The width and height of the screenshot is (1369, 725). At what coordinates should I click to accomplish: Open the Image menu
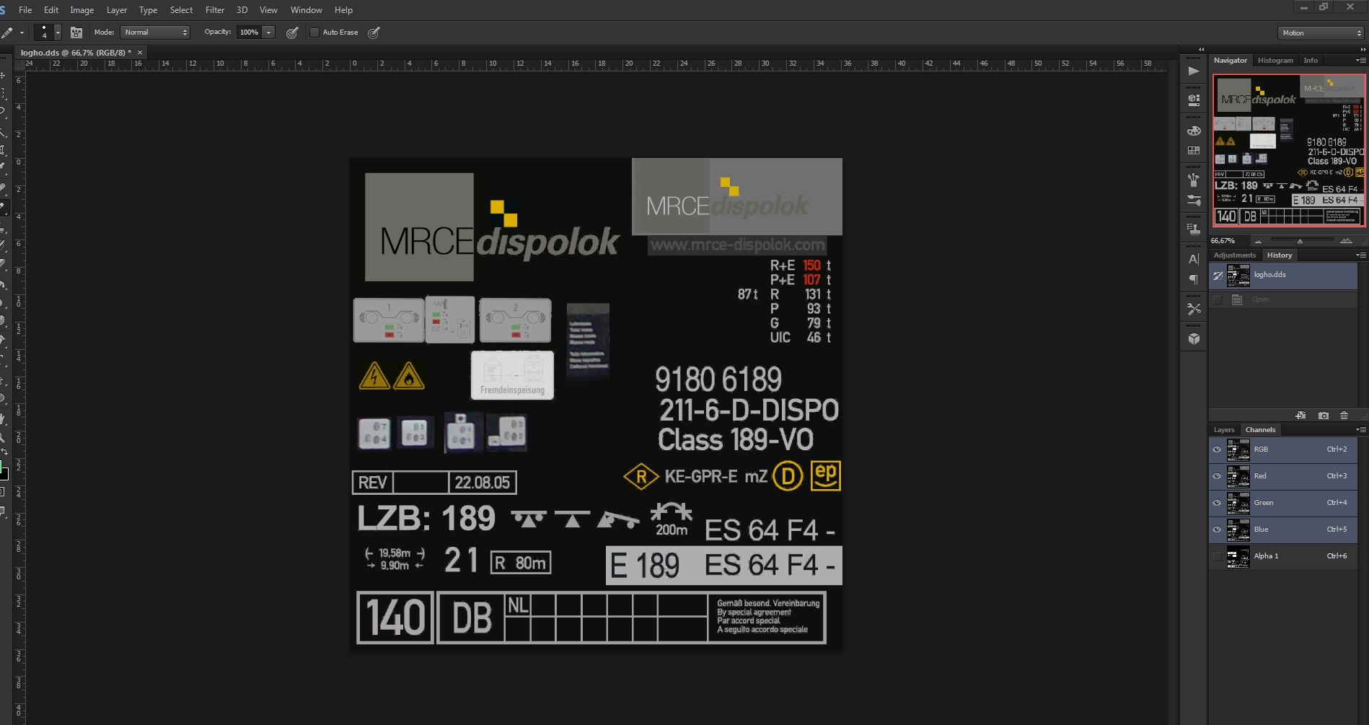tap(82, 10)
